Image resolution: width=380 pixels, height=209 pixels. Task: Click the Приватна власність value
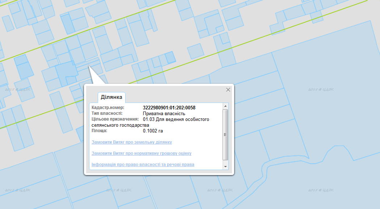(x=164, y=114)
